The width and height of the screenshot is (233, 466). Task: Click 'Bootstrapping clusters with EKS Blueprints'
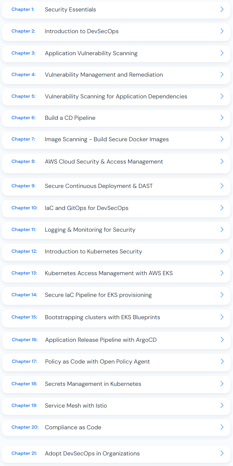102,317
